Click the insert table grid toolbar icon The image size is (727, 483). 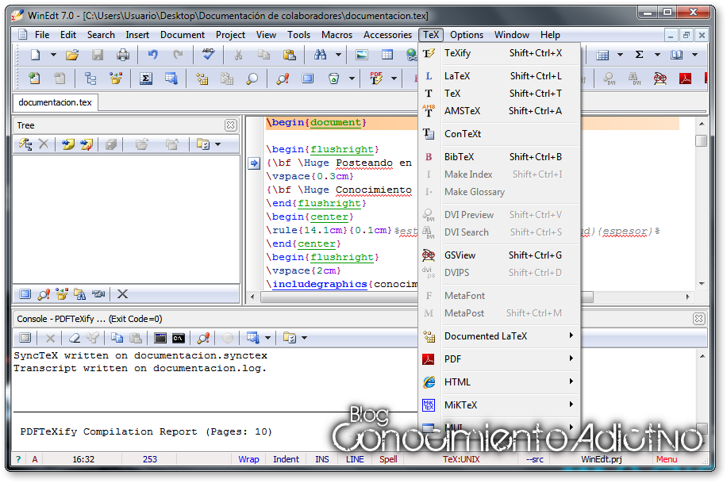pos(387,55)
